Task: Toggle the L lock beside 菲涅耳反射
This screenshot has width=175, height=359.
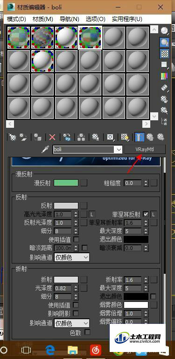Action: click(x=154, y=214)
